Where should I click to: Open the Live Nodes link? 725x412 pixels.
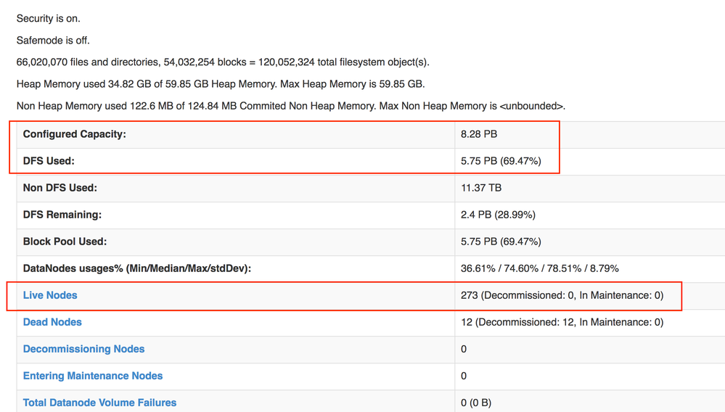click(x=50, y=295)
